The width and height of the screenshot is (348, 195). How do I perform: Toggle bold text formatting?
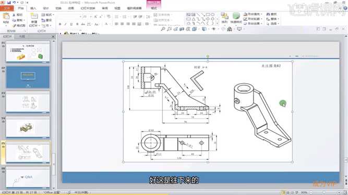point(60,24)
